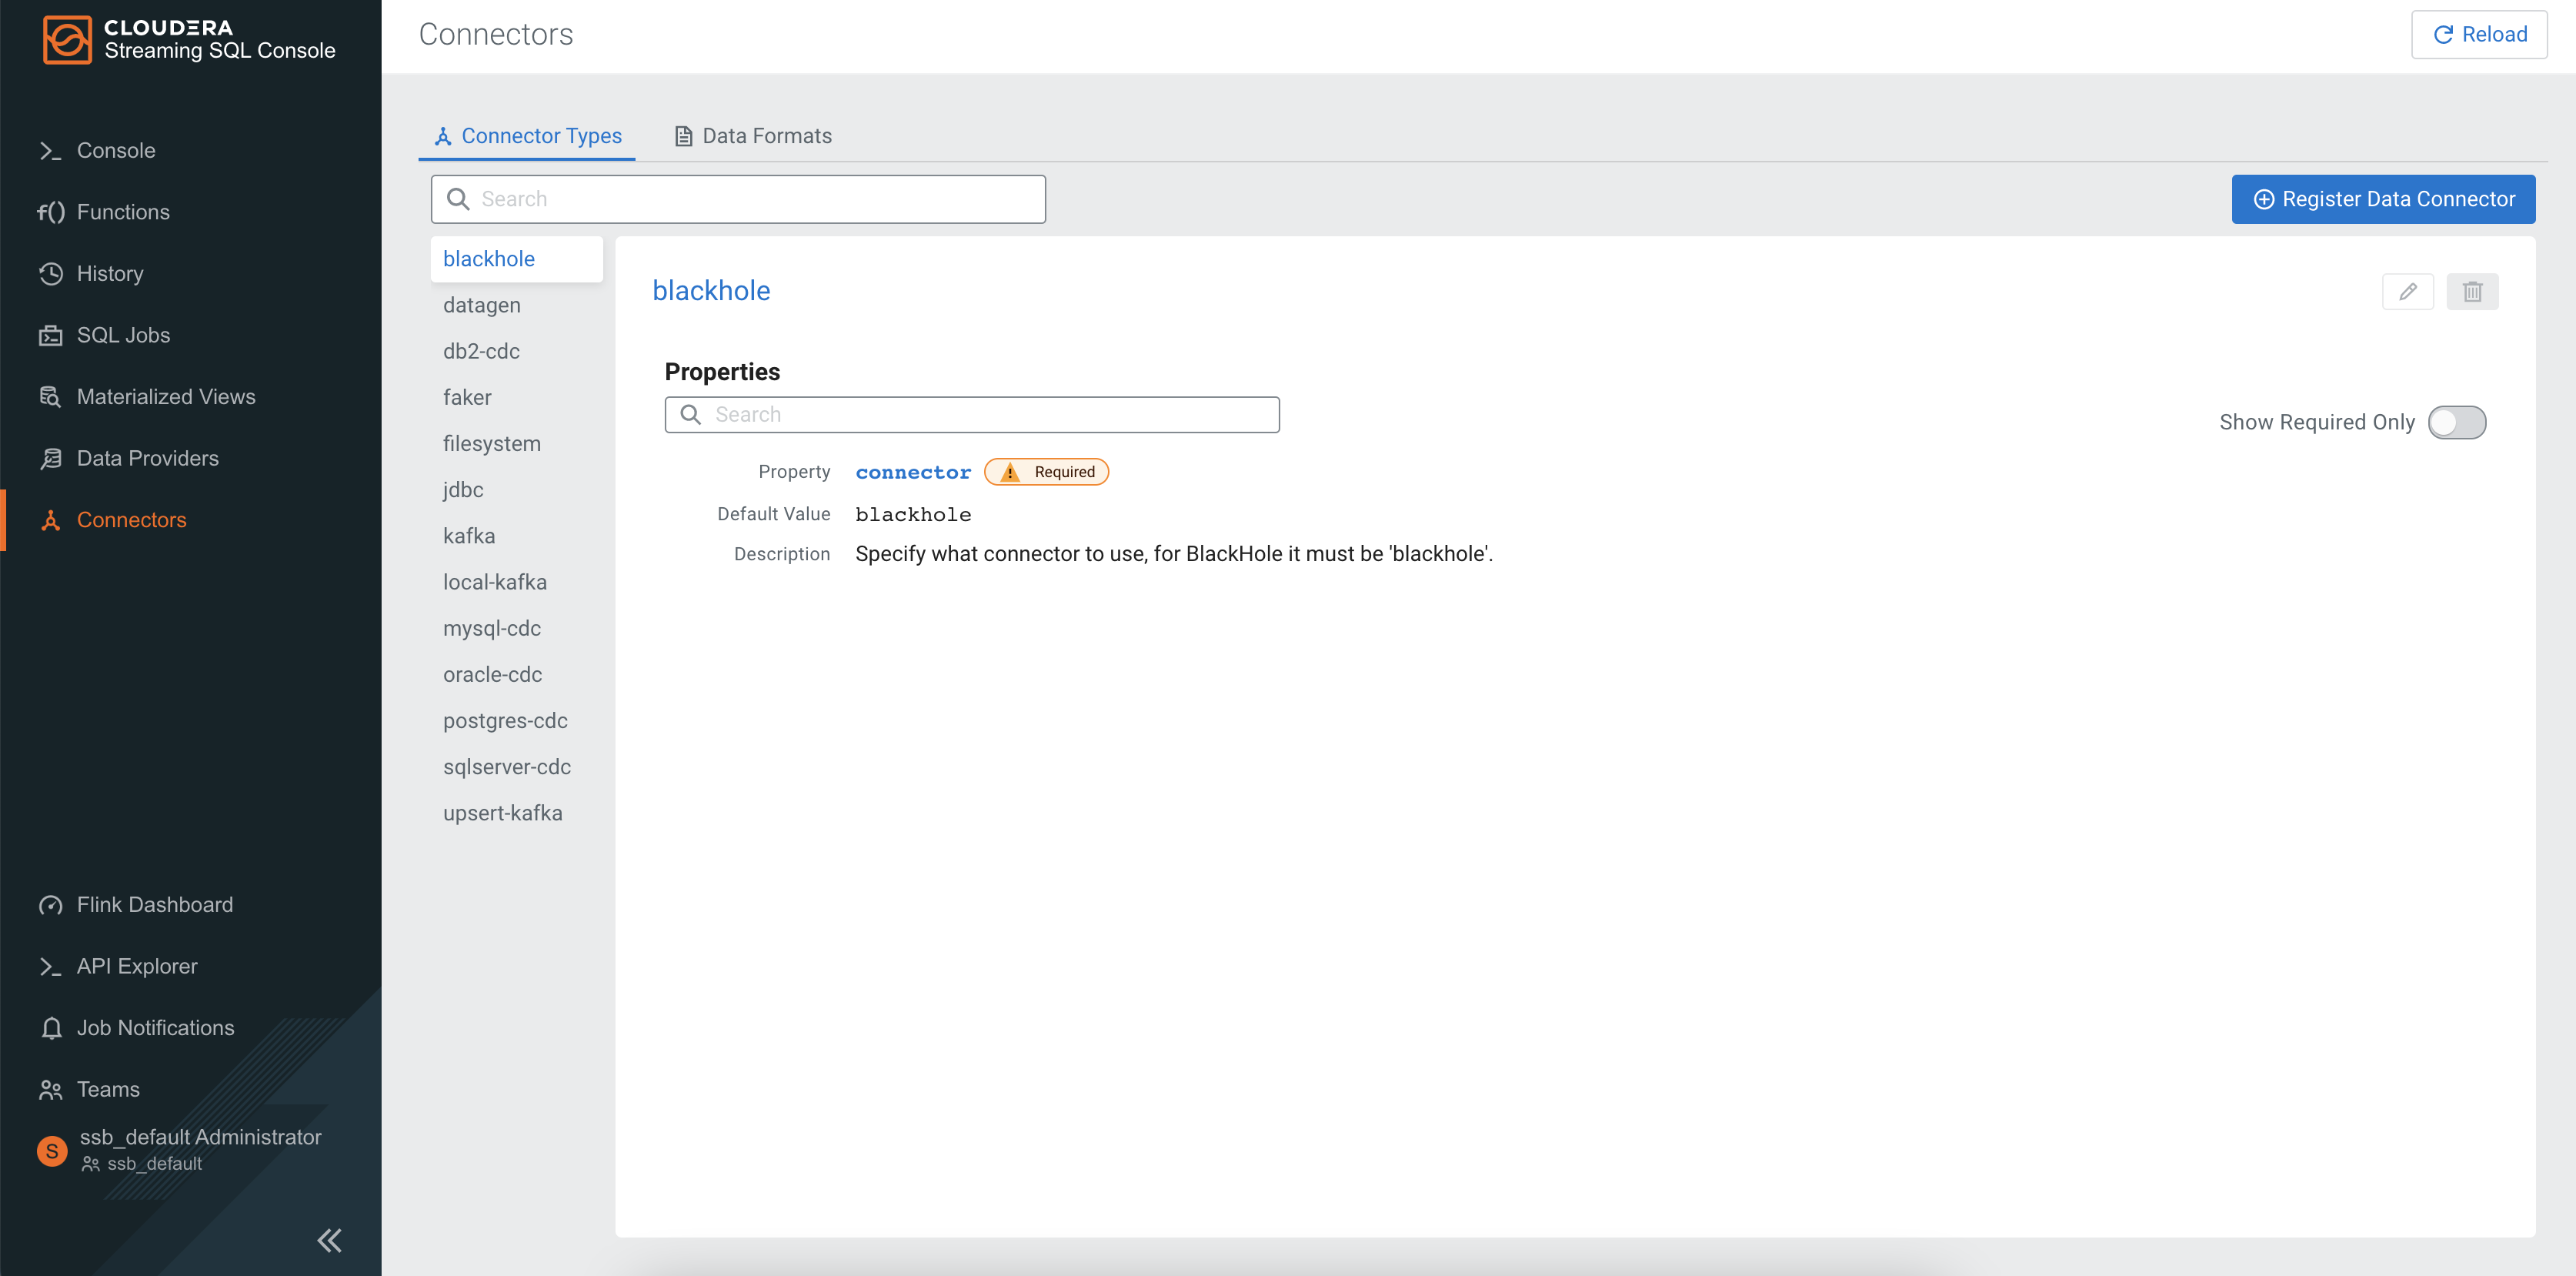Screen dimensions: 2576x1276
Task: Select the mysql-cdc connector
Action: click(x=516, y=628)
